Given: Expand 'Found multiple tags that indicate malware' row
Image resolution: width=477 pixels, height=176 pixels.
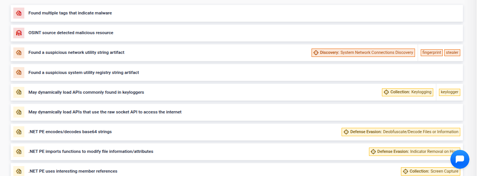Looking at the screenshot, I should coord(70,13).
